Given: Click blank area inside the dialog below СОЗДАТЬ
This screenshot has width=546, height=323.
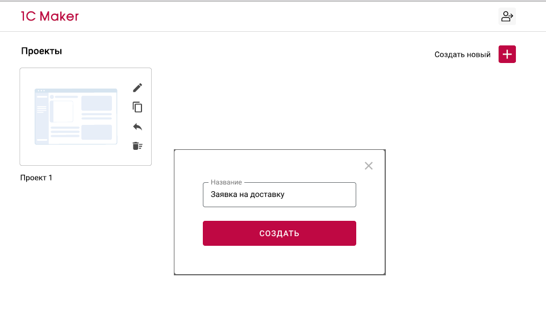Looking at the screenshot, I should click(x=279, y=261).
